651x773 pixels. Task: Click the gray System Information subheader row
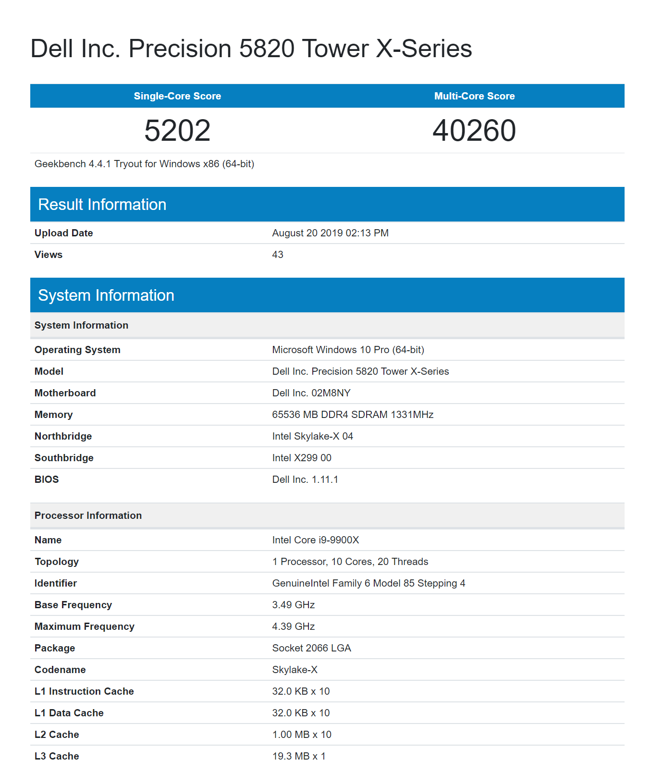[327, 325]
